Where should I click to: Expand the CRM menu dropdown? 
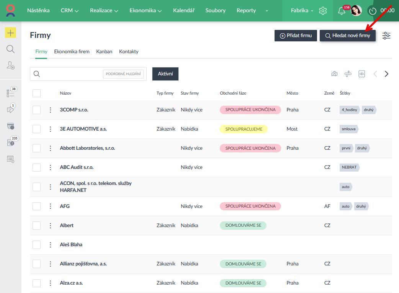(x=70, y=11)
